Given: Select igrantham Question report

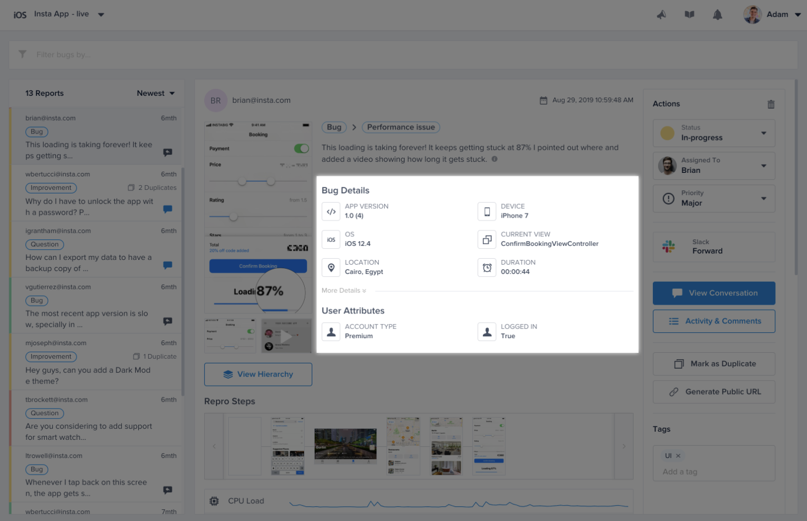Looking at the screenshot, I should coord(96,249).
